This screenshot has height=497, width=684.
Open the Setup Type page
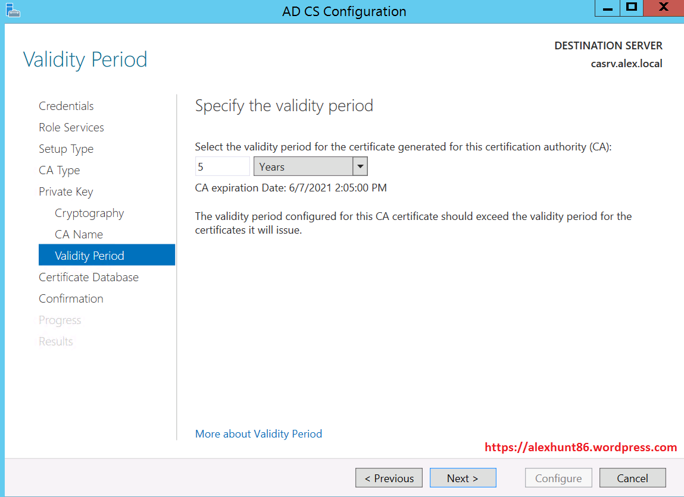pos(66,149)
